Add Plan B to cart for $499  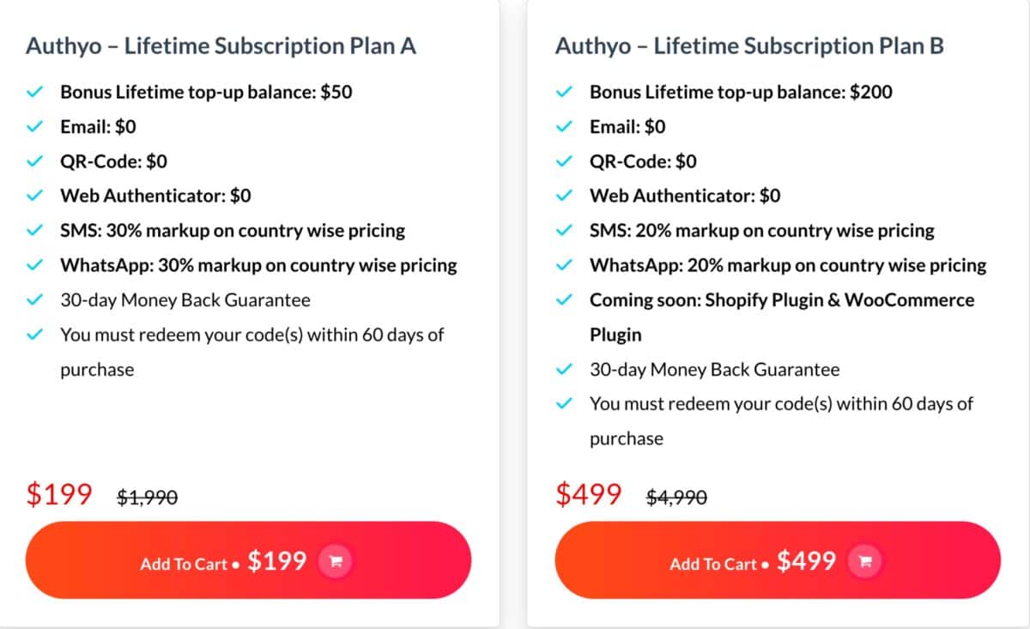click(778, 560)
